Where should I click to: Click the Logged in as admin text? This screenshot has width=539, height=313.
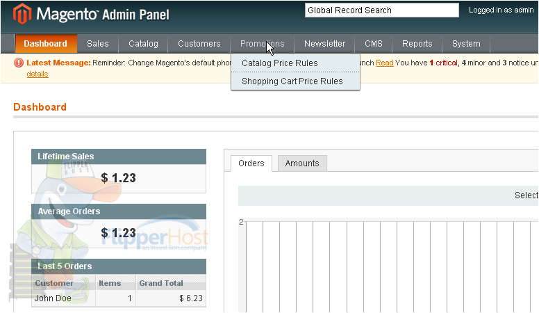click(x=501, y=10)
